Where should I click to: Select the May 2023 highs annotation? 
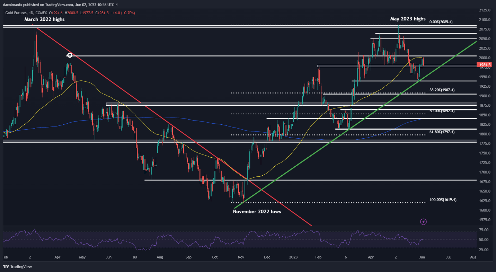(408, 19)
